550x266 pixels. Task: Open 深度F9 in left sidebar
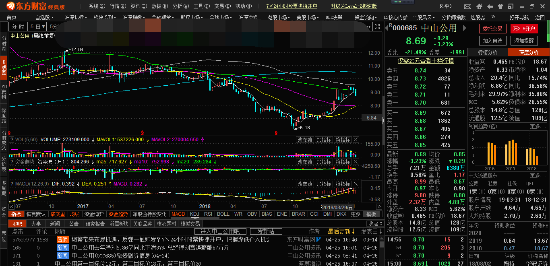coord(4,115)
